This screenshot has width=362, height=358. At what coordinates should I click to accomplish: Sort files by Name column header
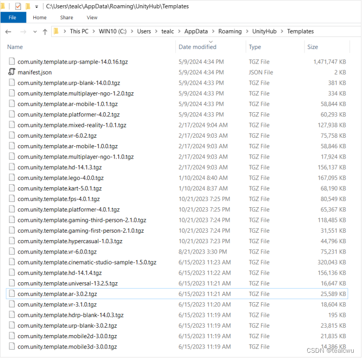[15, 47]
